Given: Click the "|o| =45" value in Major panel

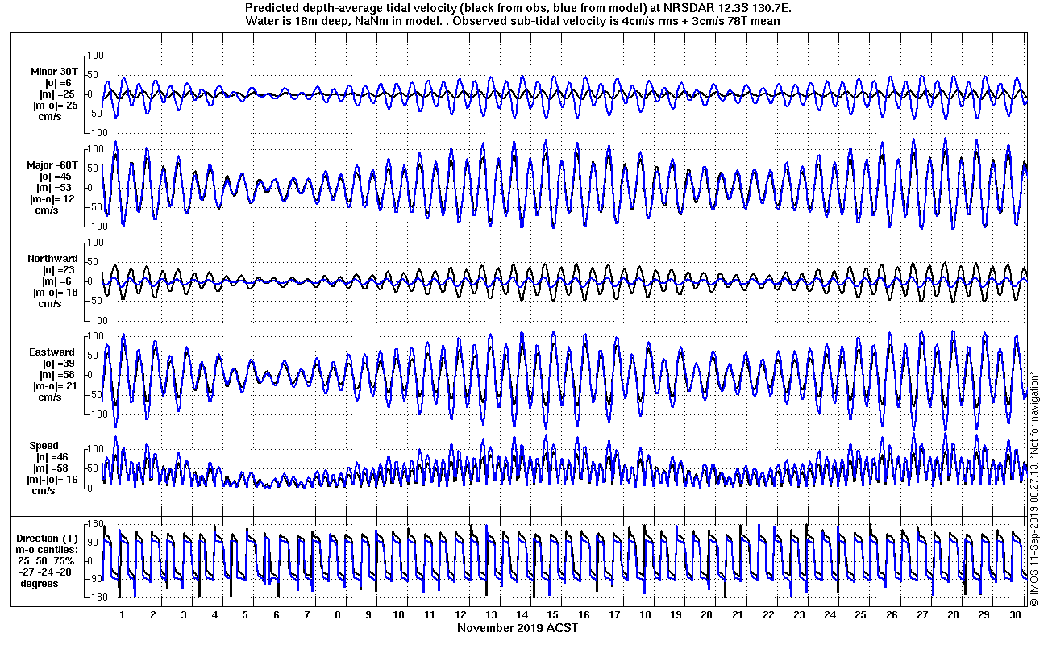Looking at the screenshot, I should (x=56, y=177).
